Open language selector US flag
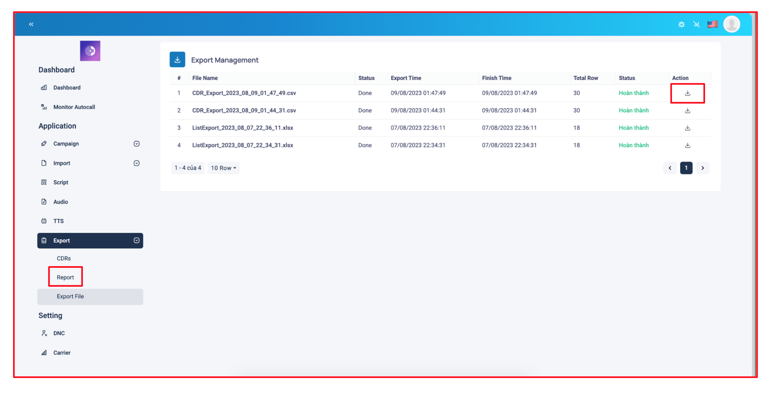 tap(712, 24)
